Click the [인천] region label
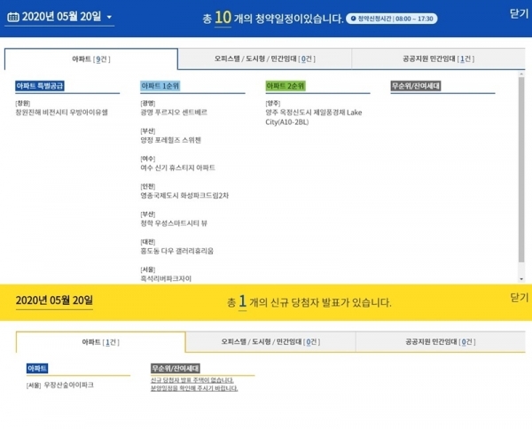This screenshot has height=429, width=532. coord(148,186)
